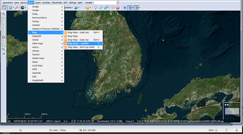The image size is (243, 134).
Task: Open dropdown arrow after last GPS icon
Action: pyautogui.click(x=139, y=8)
